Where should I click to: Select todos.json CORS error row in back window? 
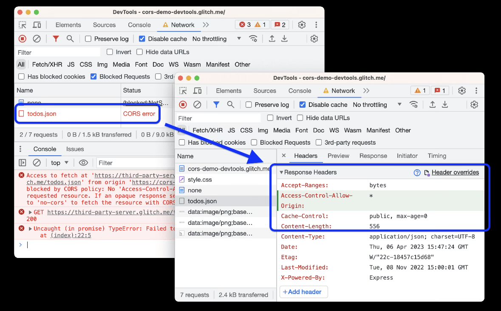(87, 114)
